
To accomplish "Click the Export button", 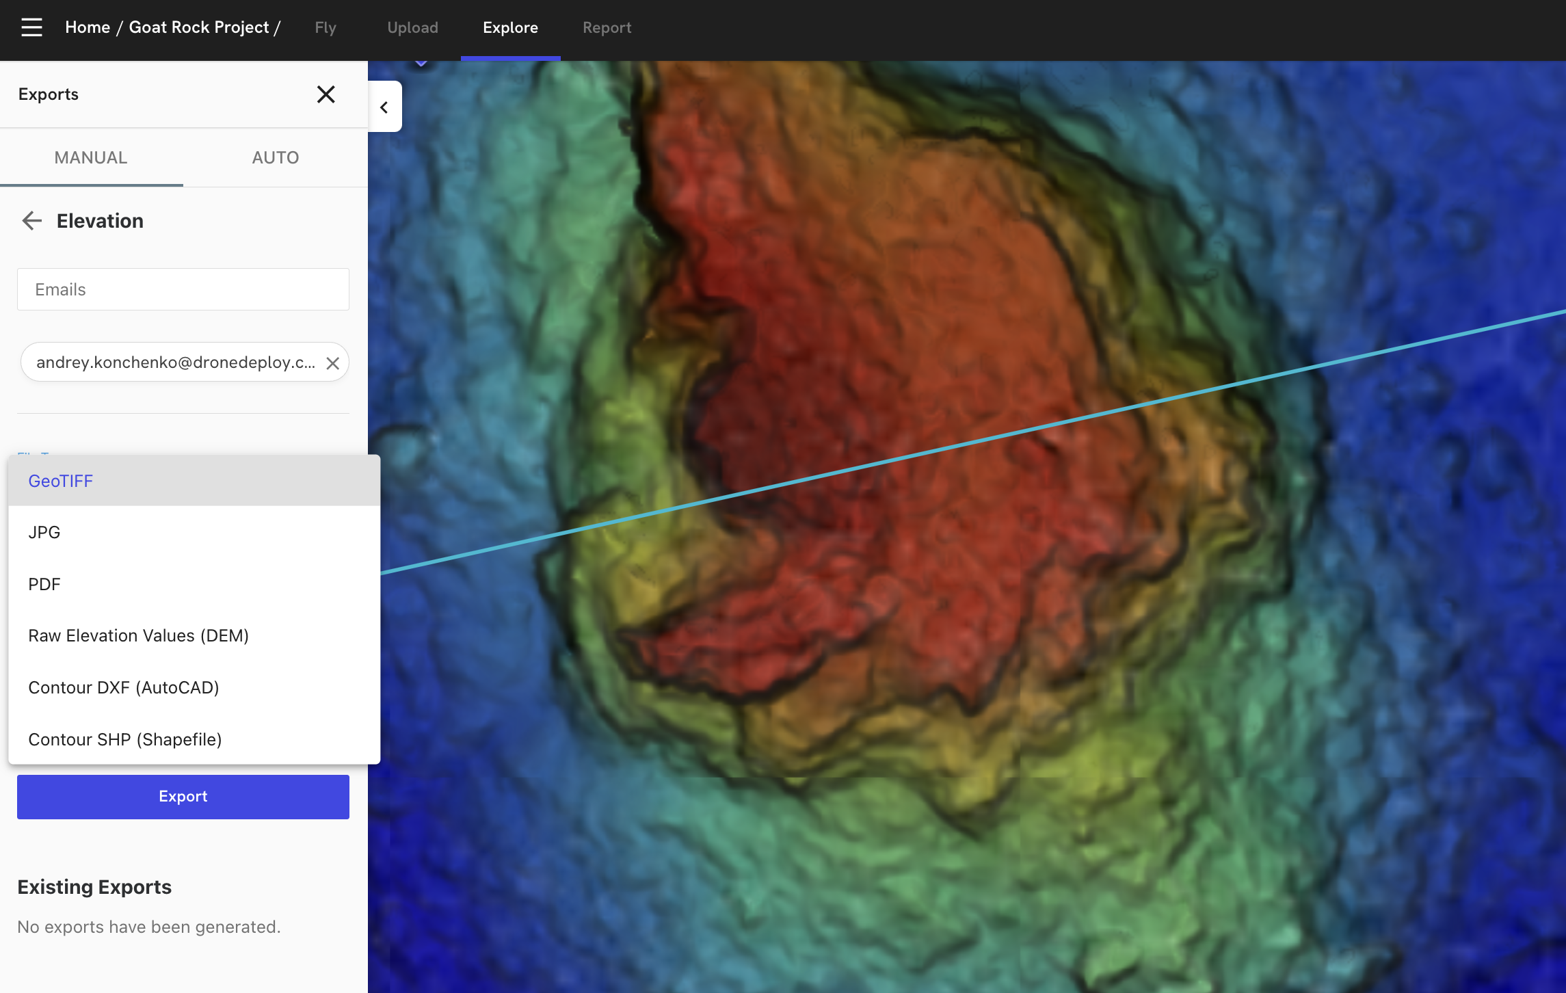I will click(x=183, y=797).
